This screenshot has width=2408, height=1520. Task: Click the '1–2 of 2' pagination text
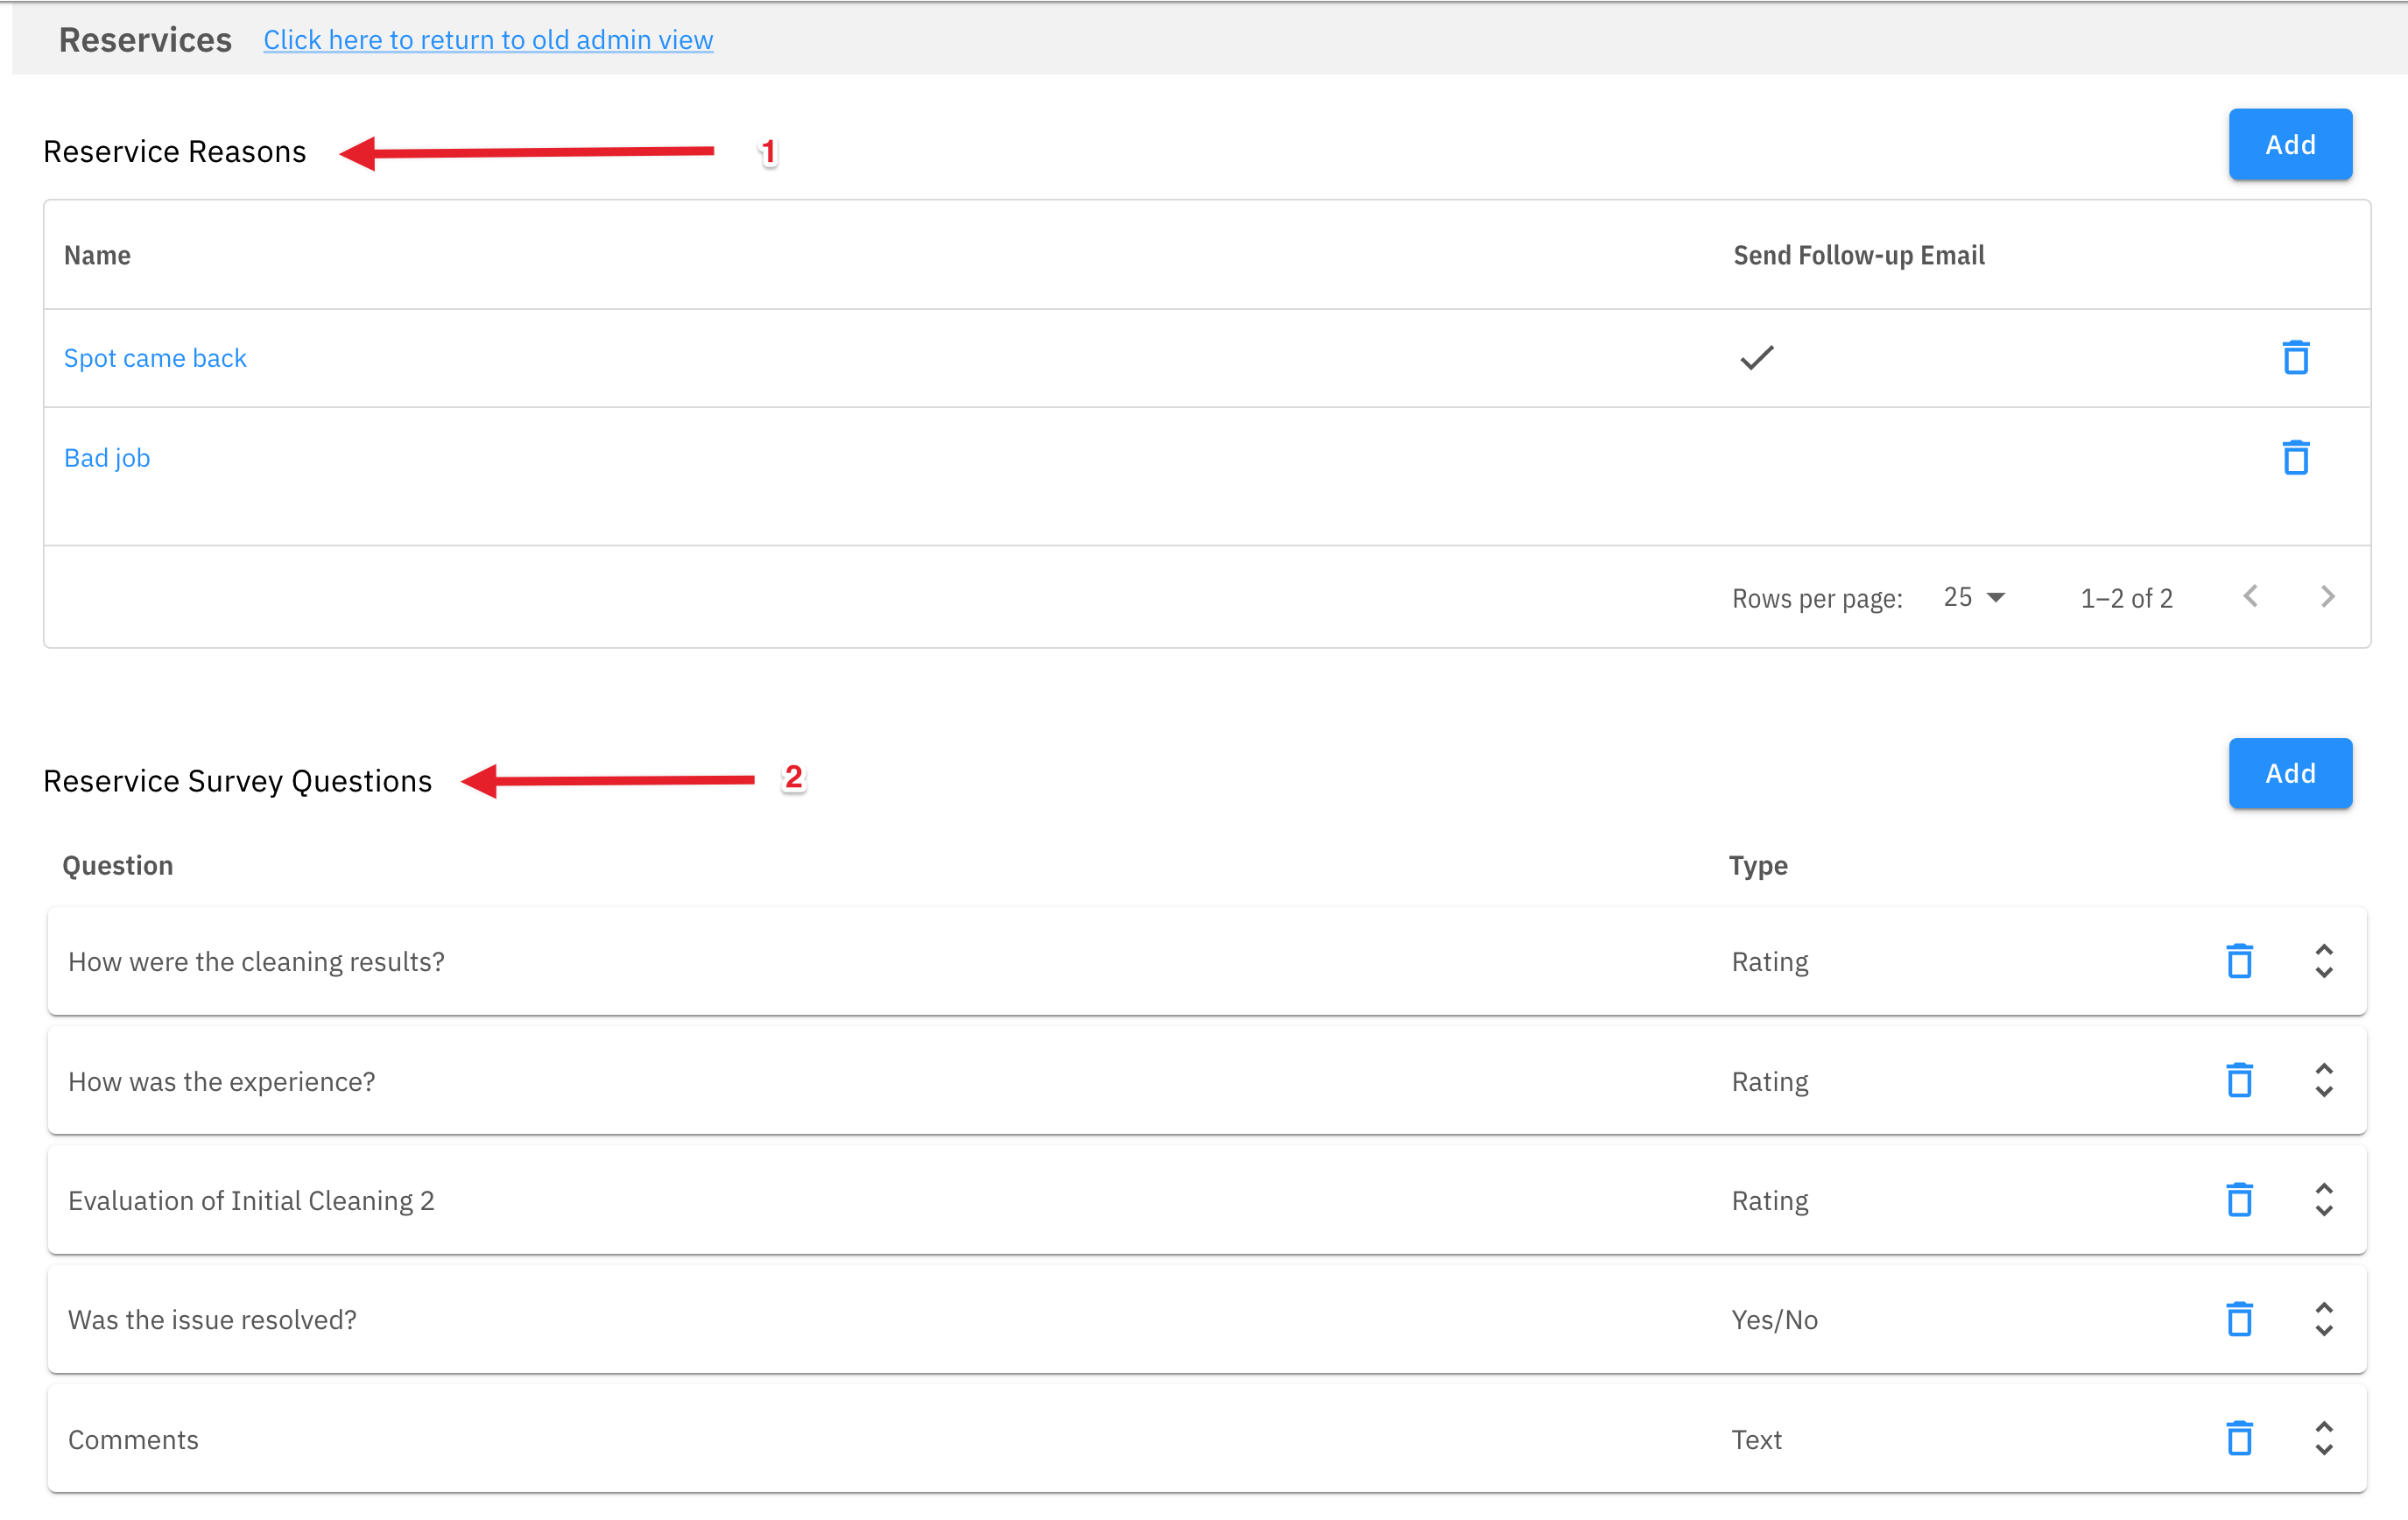(x=2126, y=598)
